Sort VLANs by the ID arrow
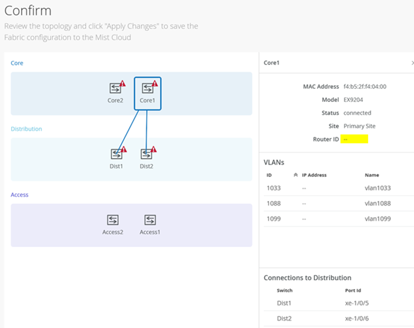Screen dimensions: 414x328 [x=295, y=175]
